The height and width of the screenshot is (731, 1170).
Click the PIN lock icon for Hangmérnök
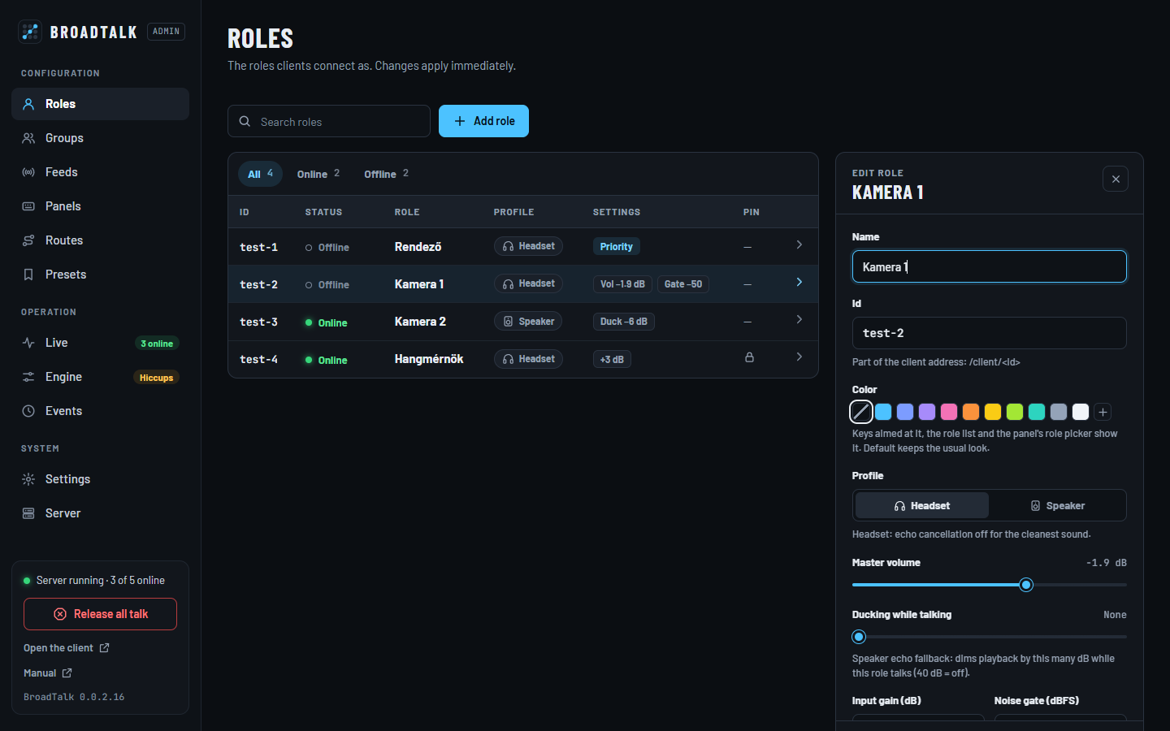pos(749,357)
